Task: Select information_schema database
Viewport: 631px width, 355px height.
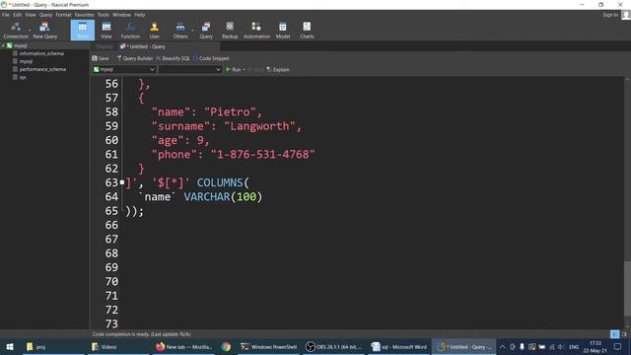Action: pos(41,53)
